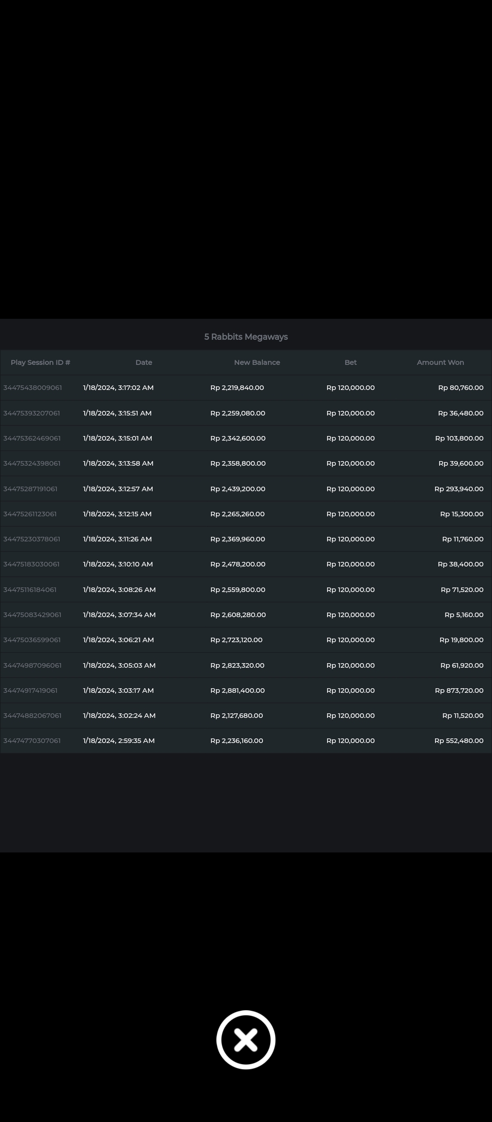Open play session 34475362469061

coord(32,438)
